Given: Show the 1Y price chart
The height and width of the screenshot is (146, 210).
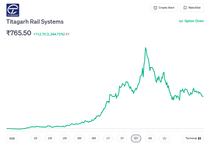Looking at the screenshot, I should click(108, 138).
